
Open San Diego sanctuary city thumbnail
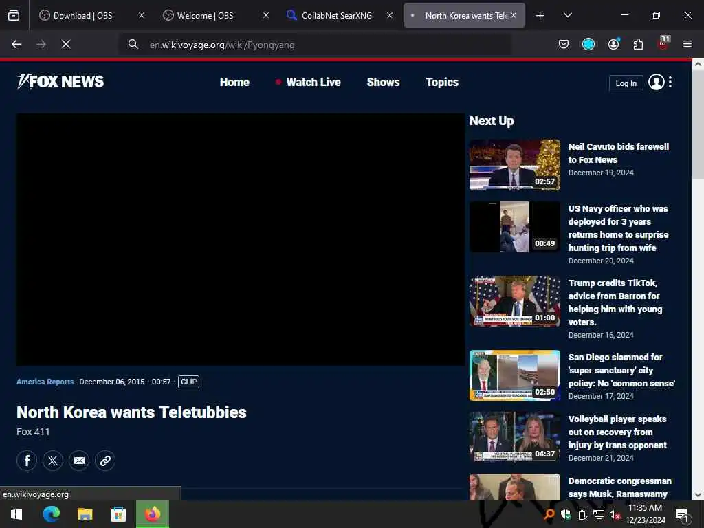tap(514, 375)
